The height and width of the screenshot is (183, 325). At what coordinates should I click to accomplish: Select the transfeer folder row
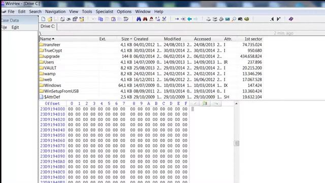(x=151, y=45)
